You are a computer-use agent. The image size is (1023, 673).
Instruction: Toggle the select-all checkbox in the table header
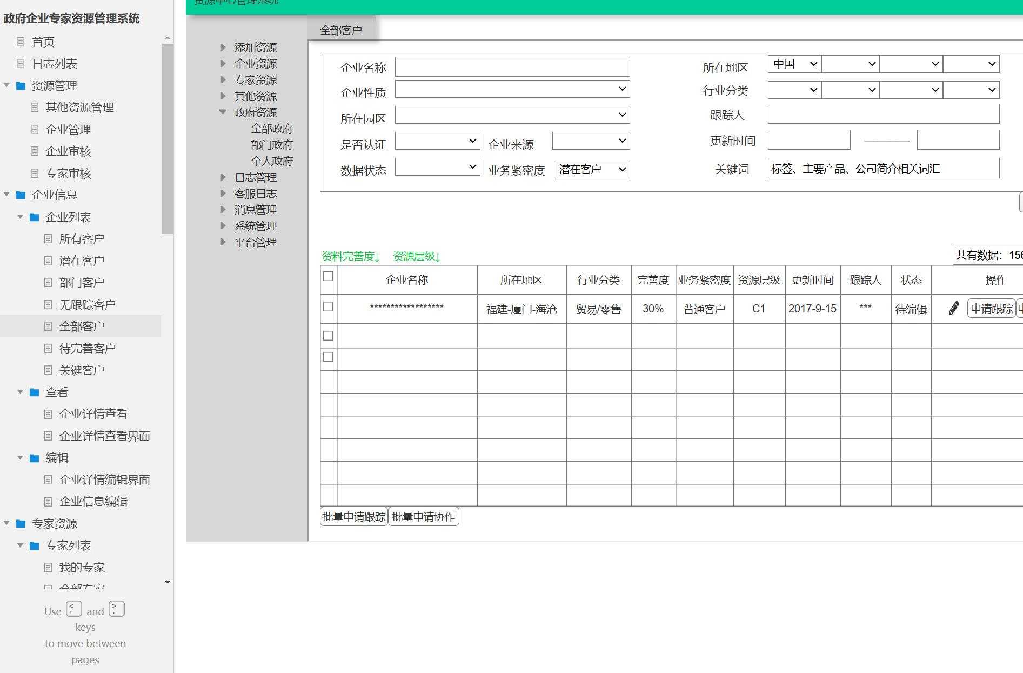(x=327, y=276)
